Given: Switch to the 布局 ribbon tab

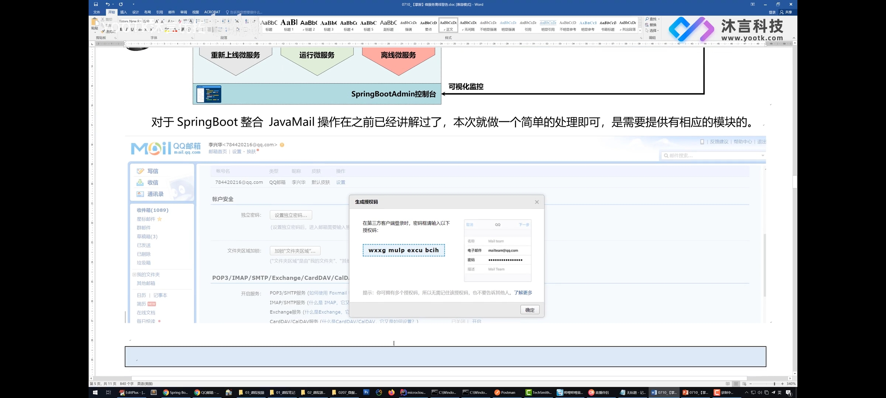Looking at the screenshot, I should click(x=148, y=12).
